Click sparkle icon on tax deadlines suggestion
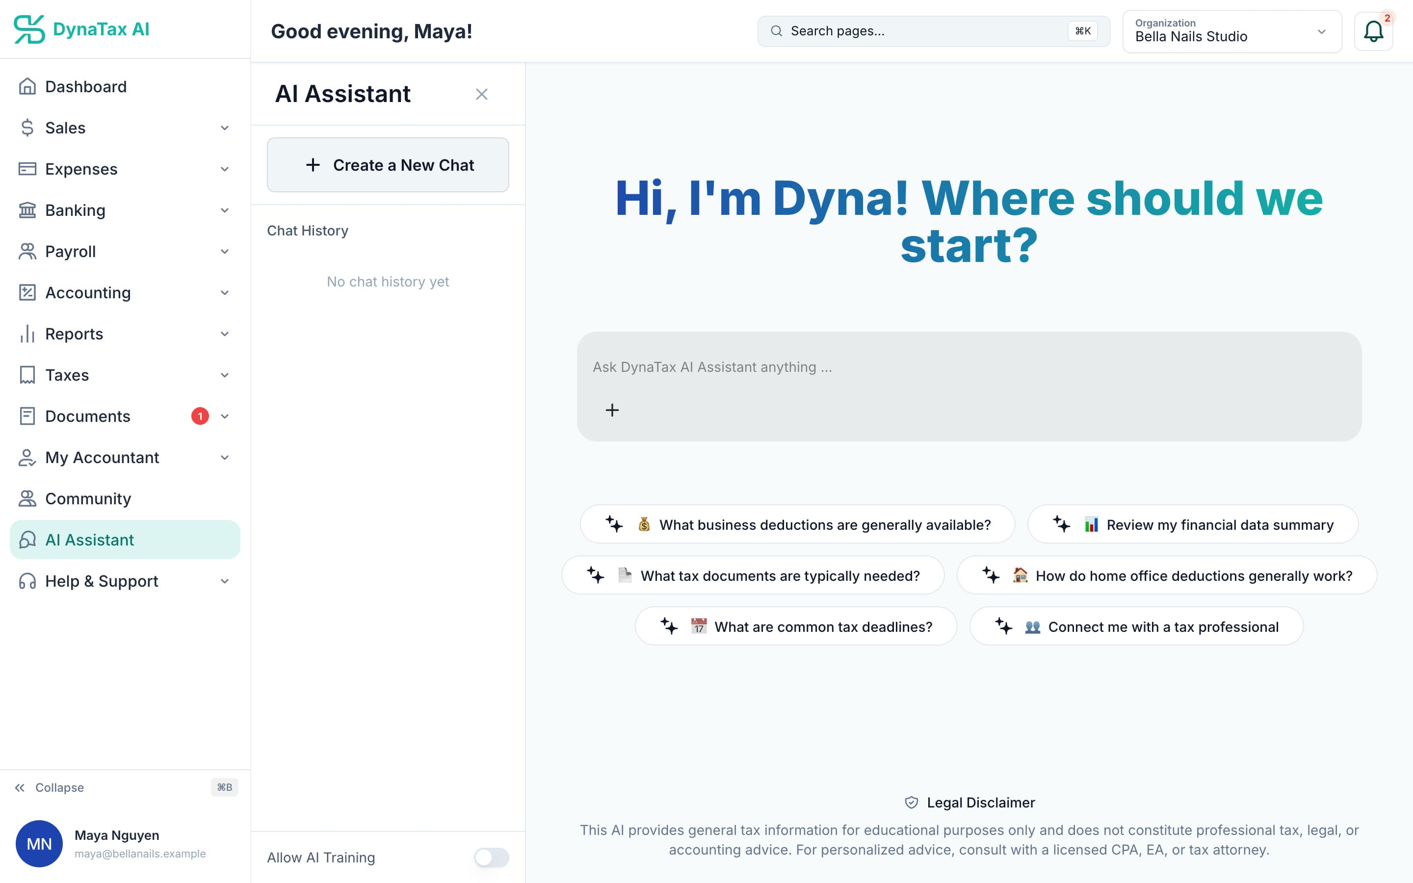1413x883 pixels. click(x=669, y=626)
